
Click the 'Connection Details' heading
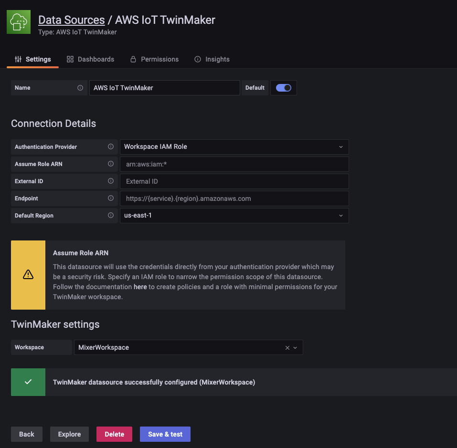[53, 124]
